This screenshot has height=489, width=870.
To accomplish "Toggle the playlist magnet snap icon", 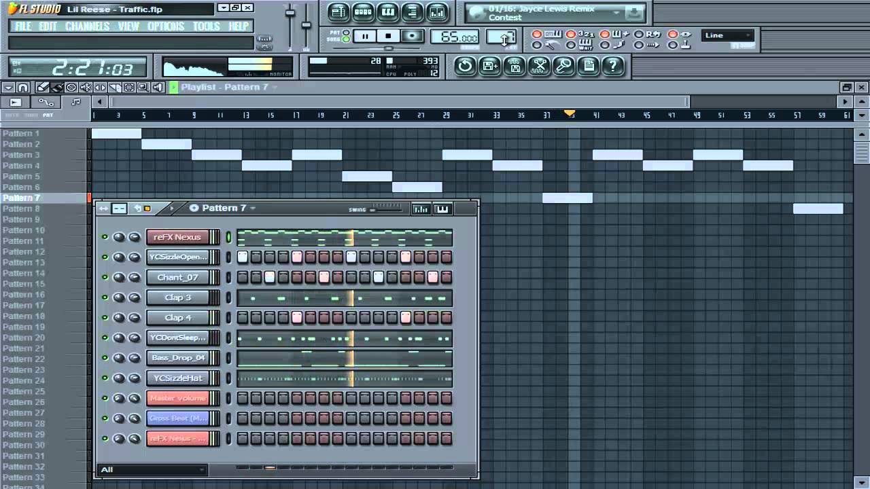I will 22,88.
